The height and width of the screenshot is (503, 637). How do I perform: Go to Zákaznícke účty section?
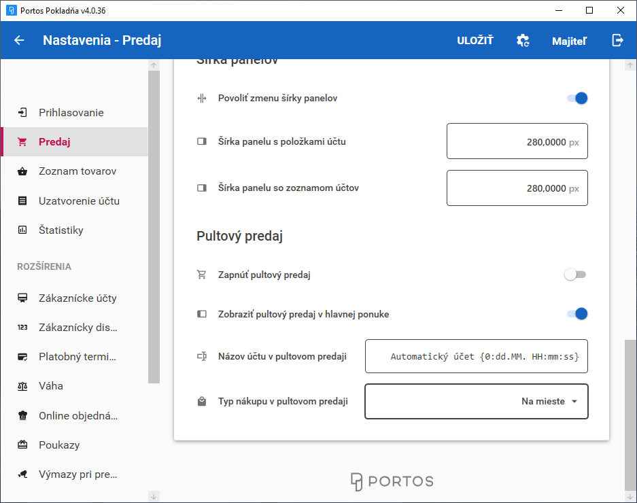pos(78,298)
